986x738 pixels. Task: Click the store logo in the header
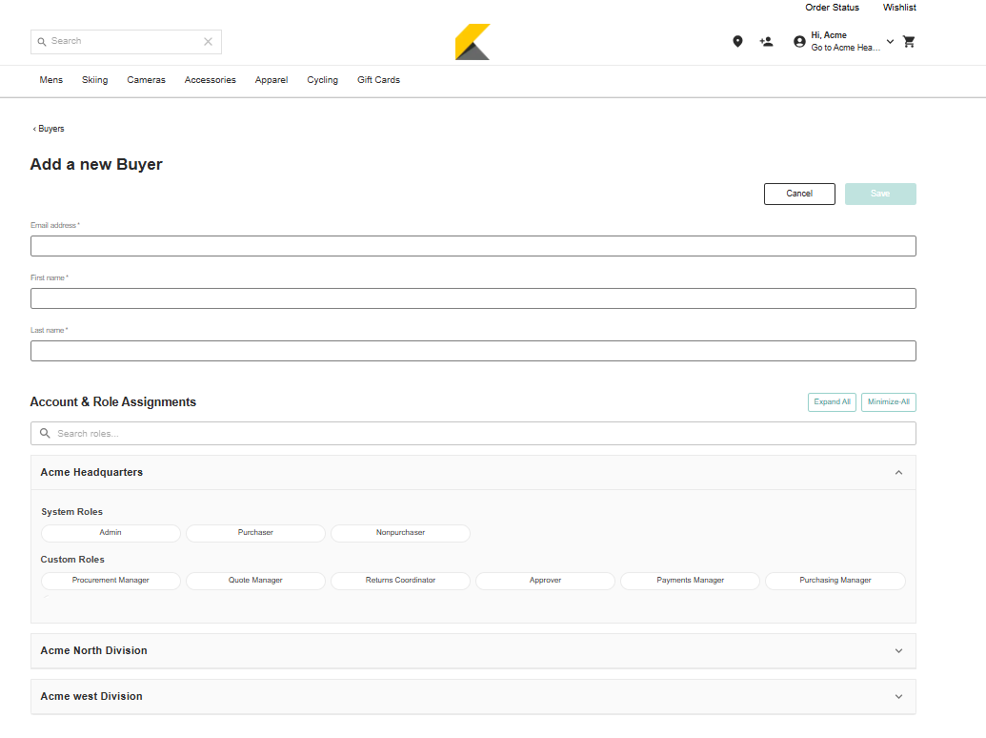tap(473, 42)
